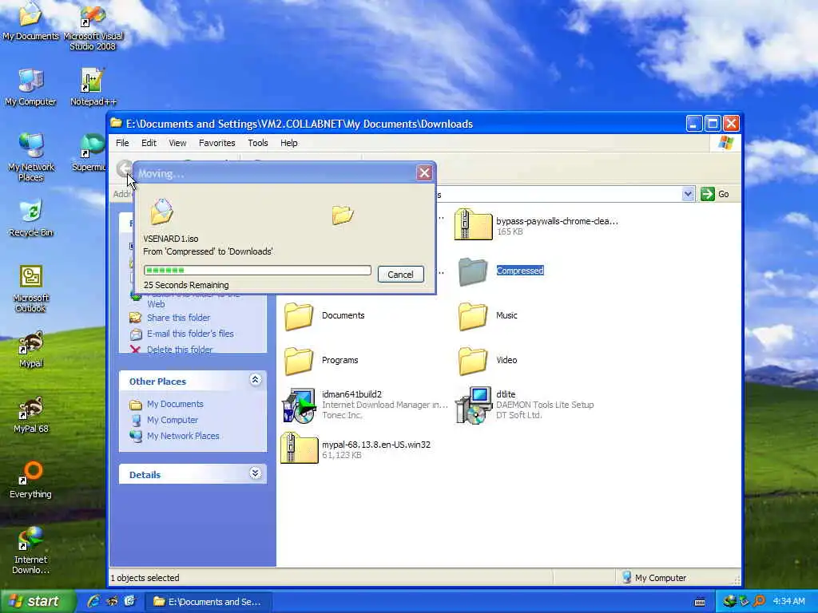Click the search tray icon
Viewport: 818px width, 613px height.
pos(759,602)
